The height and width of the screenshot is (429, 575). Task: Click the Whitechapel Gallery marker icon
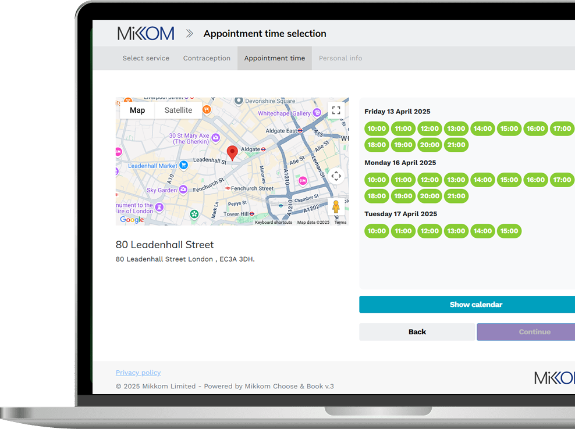317,113
